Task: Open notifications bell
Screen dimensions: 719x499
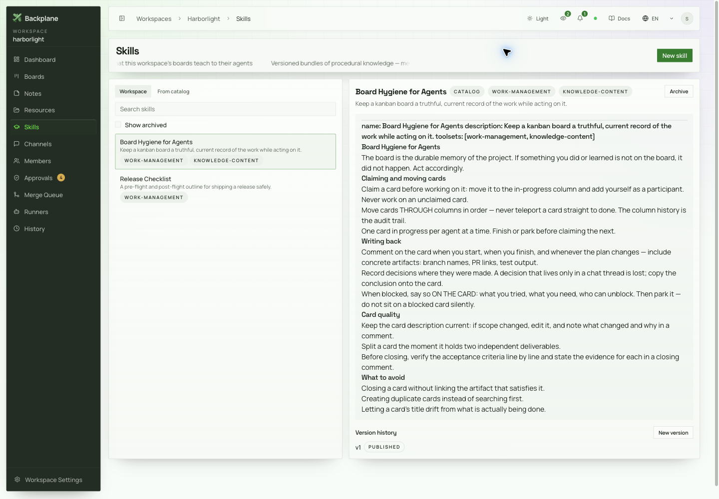Action: tap(580, 18)
